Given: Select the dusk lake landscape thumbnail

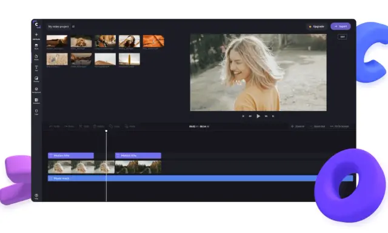Looking at the screenshot, I should pyautogui.click(x=81, y=59).
